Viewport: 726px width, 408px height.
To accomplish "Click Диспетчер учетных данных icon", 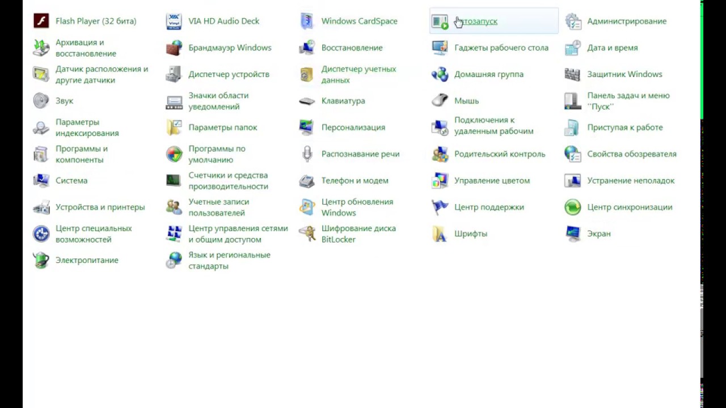I will pos(307,75).
